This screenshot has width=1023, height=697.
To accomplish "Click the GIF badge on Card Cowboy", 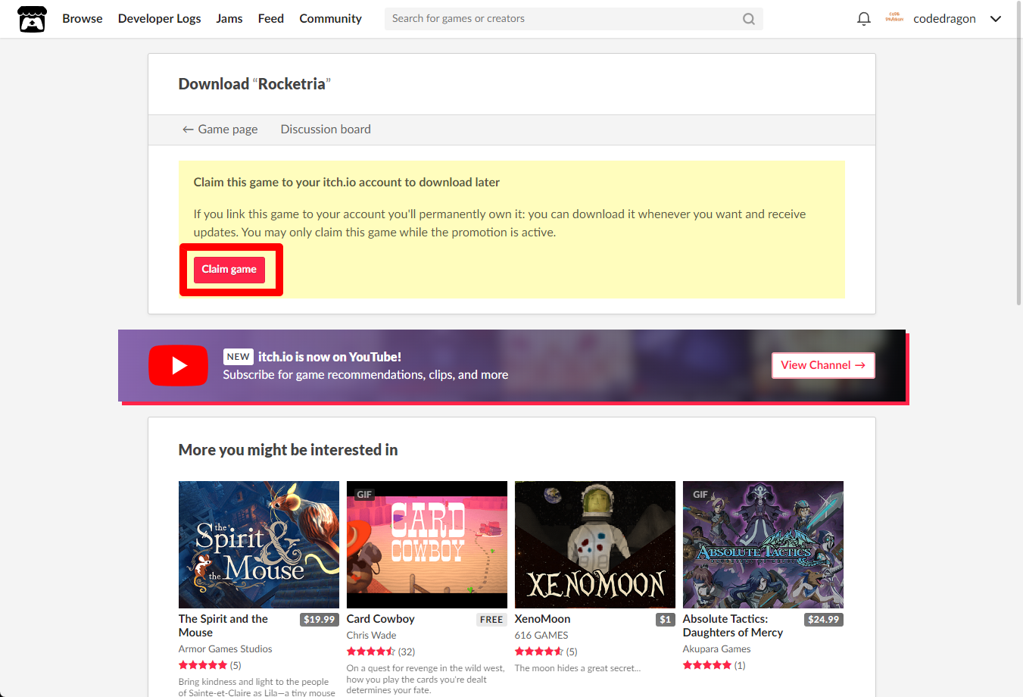I will [x=364, y=495].
